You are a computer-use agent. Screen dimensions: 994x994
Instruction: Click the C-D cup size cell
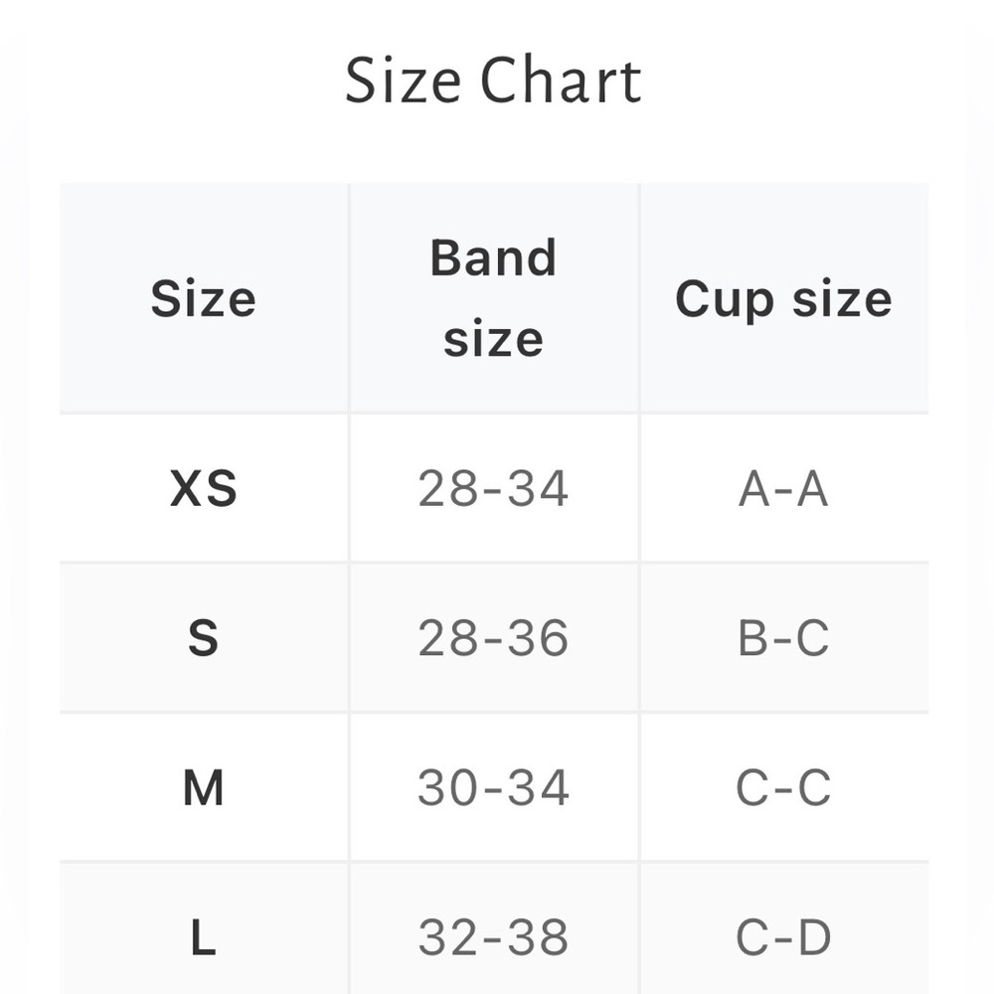[783, 937]
